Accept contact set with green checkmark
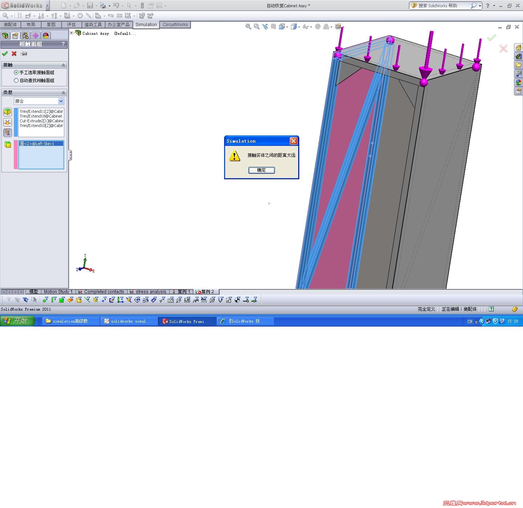523x508 pixels. 5,54
